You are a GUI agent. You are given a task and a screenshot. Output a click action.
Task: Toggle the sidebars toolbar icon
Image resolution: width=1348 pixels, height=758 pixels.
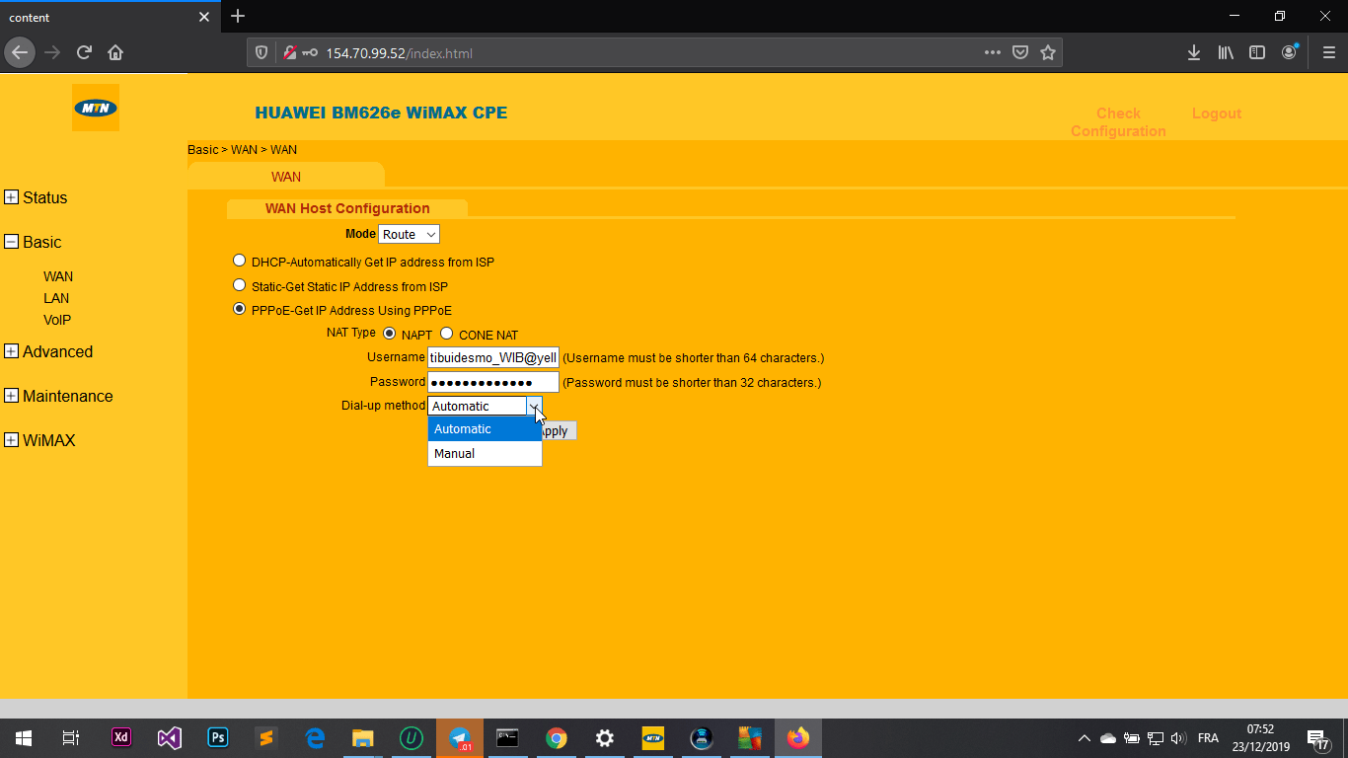[x=1257, y=52]
